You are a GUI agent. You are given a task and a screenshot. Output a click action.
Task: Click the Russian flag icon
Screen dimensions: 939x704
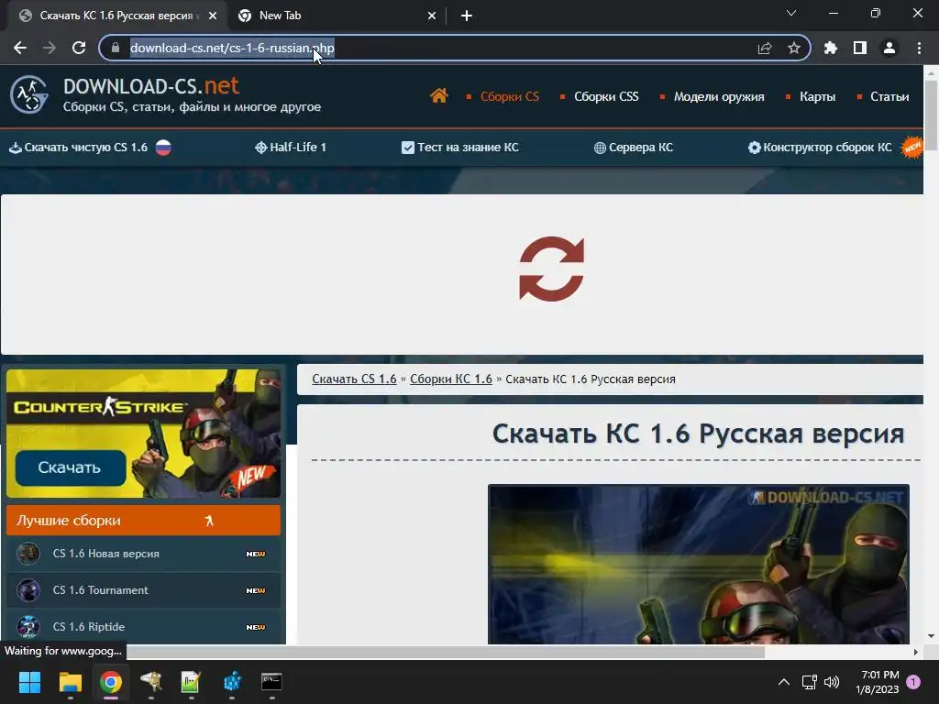coord(163,148)
